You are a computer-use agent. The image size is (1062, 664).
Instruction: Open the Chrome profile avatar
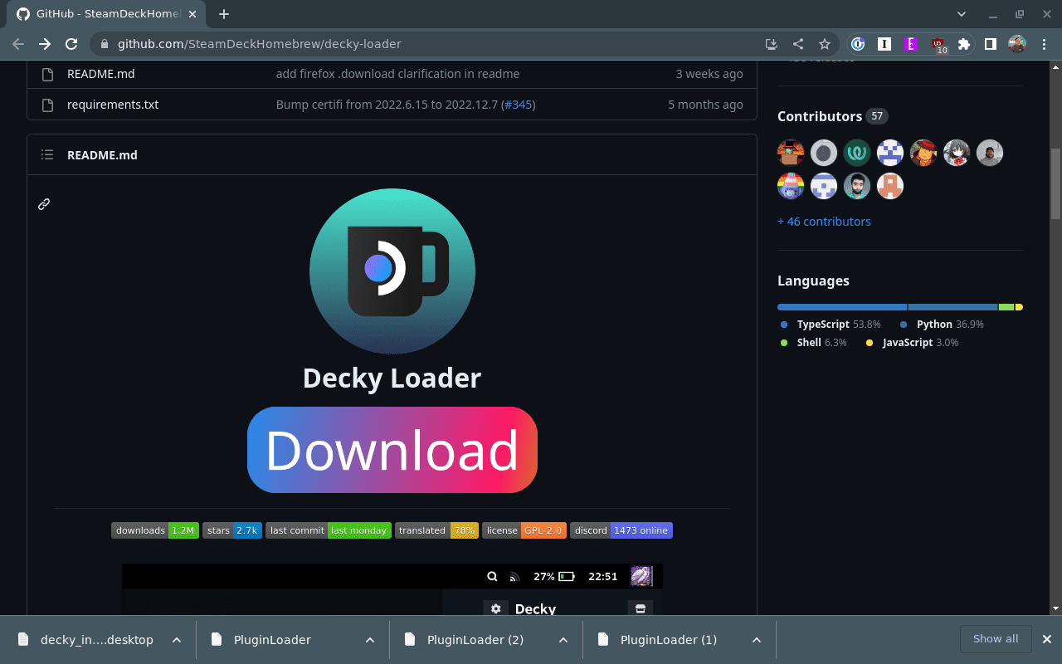[x=1017, y=44]
